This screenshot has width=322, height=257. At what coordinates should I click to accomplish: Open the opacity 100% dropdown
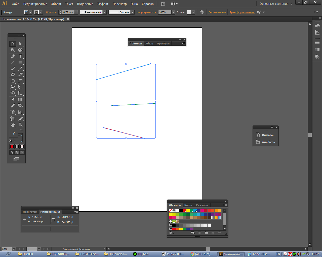point(173,12)
